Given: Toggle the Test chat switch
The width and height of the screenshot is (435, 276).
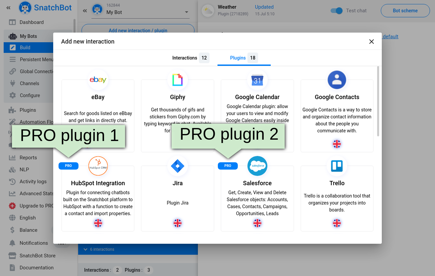Looking at the screenshot, I should coord(337,11).
